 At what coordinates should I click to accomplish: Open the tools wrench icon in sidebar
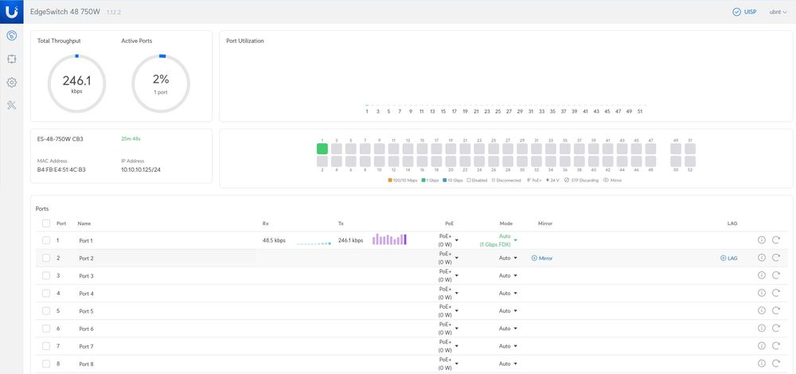coord(12,106)
